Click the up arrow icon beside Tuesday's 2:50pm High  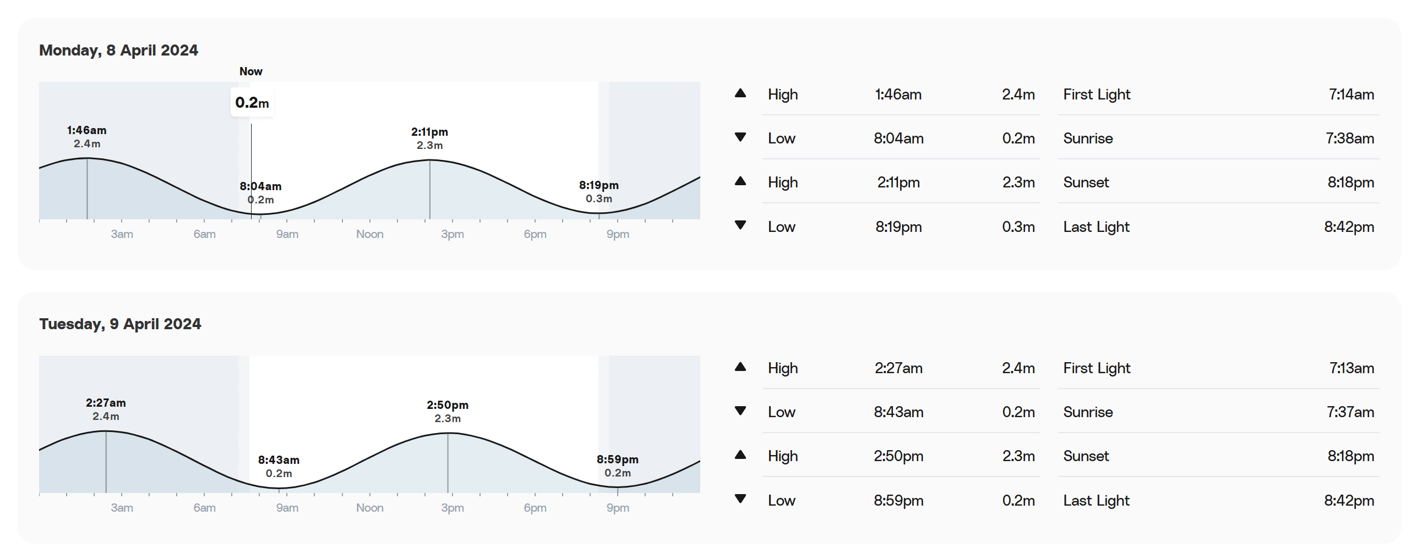point(740,455)
